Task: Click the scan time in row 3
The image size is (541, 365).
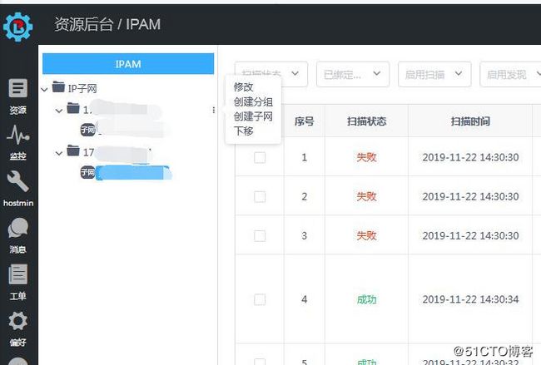Action: [x=470, y=236]
